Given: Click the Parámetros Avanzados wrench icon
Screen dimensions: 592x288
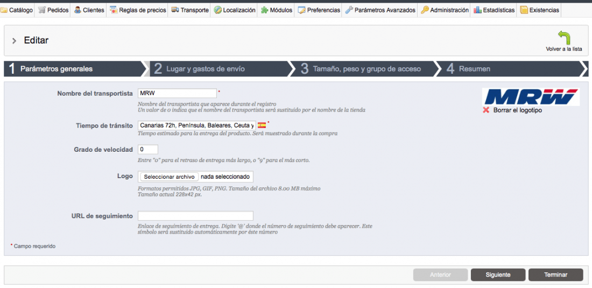Looking at the screenshot, I should pyautogui.click(x=349, y=10).
